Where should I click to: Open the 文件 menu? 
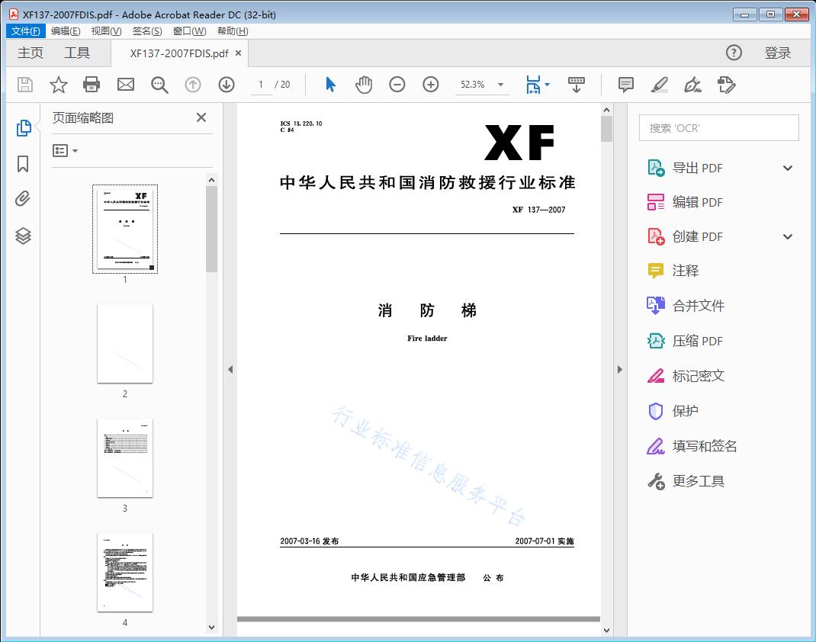[x=25, y=30]
